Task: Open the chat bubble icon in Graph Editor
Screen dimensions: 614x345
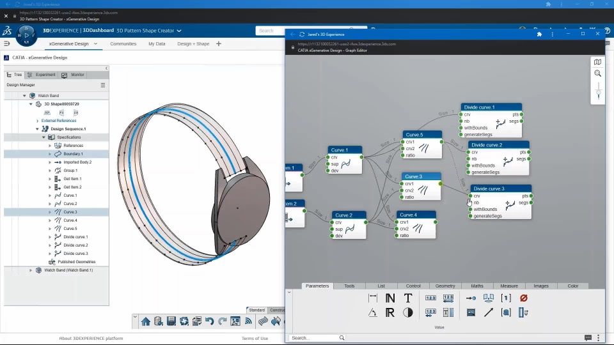Action: pos(588,337)
